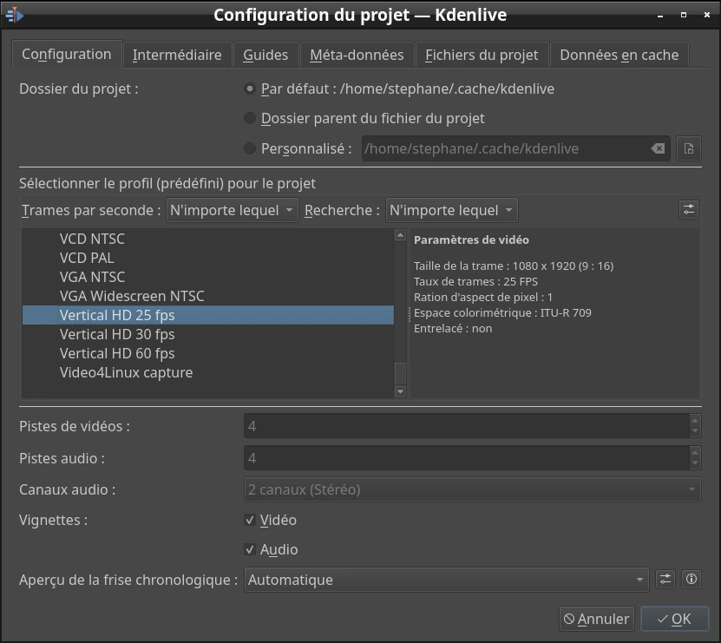
Task: Click timeline preview settings icon
Action: (x=665, y=580)
